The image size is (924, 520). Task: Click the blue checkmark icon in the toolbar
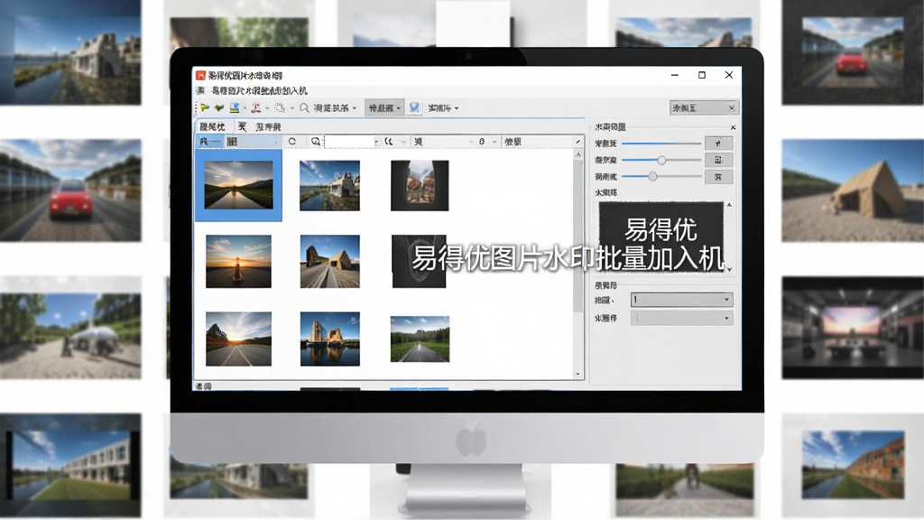click(414, 107)
